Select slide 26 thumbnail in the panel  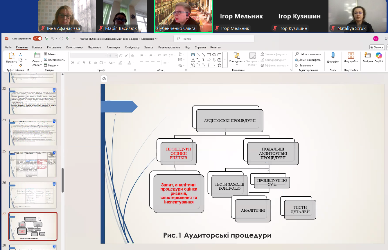(x=33, y=195)
